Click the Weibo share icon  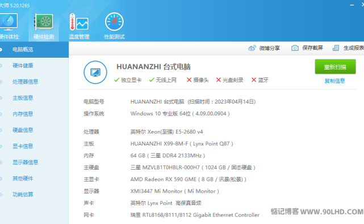[x=252, y=48]
